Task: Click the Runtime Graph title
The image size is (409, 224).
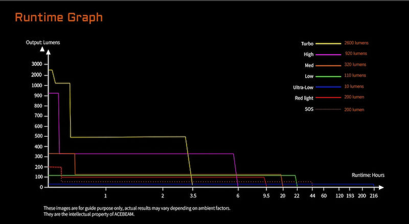Action: 58,17
